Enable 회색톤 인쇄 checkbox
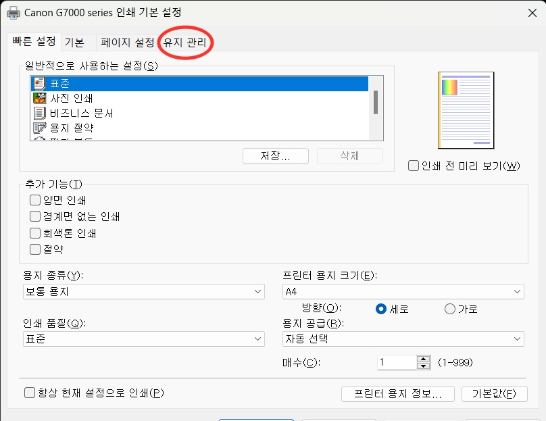This screenshot has width=546, height=421. [35, 233]
